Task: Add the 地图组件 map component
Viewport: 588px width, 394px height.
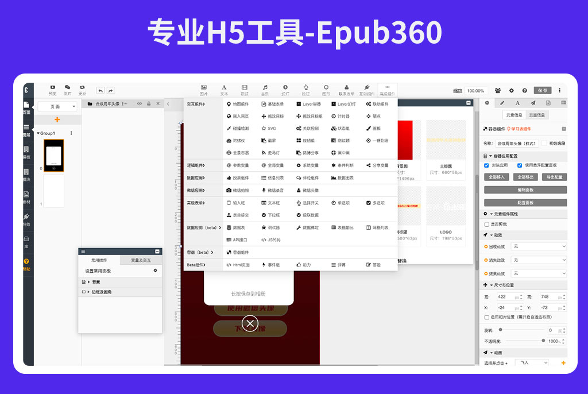Action: (237, 104)
